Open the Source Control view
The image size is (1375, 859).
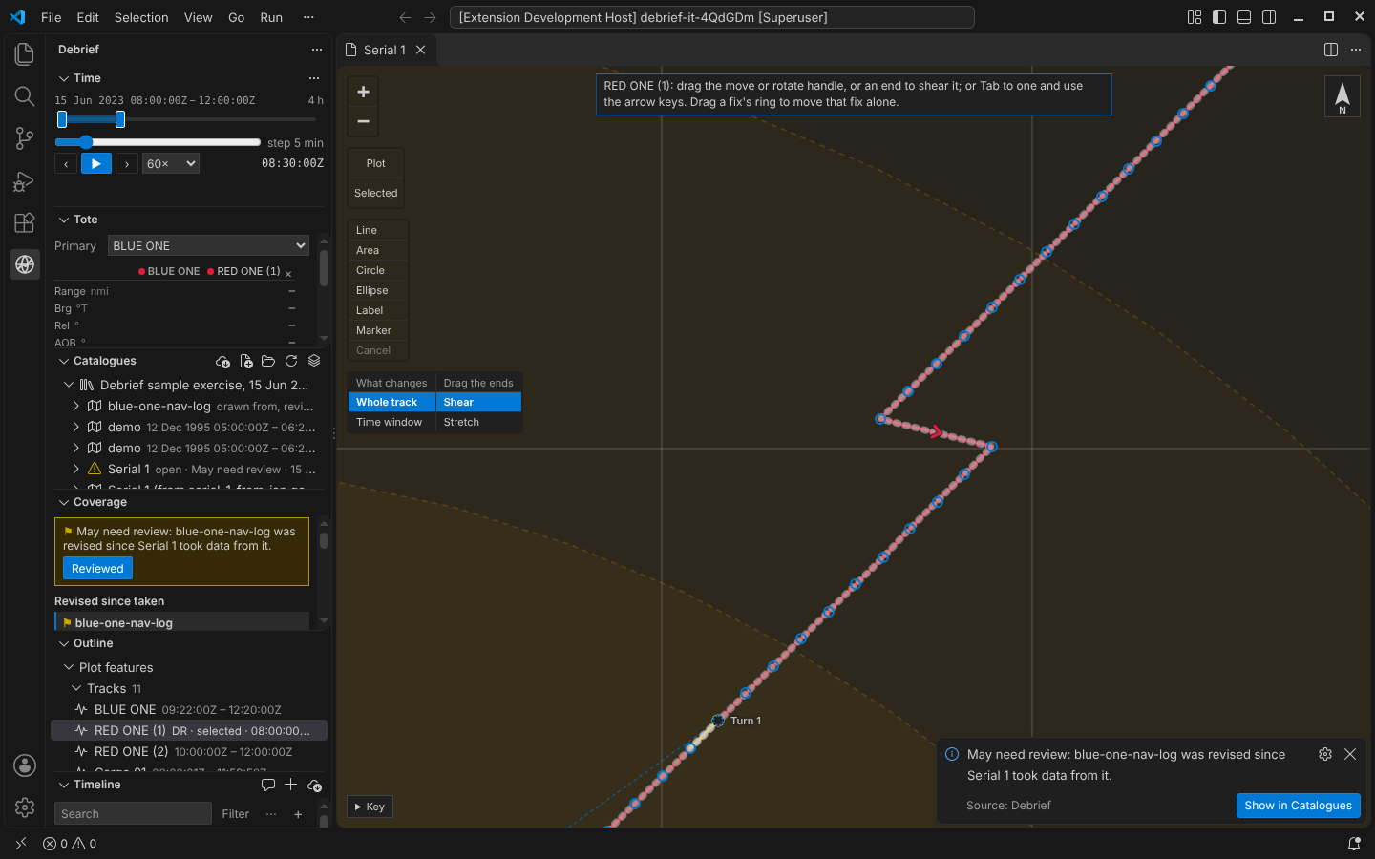point(25,138)
